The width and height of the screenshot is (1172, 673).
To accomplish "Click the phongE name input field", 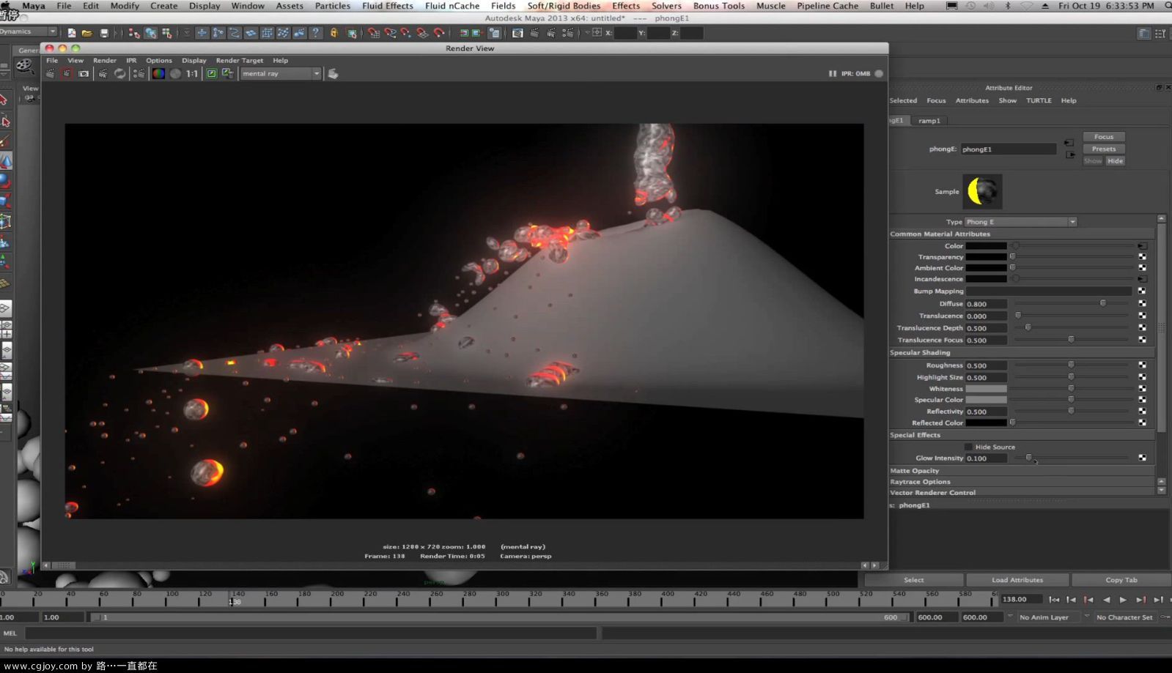I will pos(1009,149).
